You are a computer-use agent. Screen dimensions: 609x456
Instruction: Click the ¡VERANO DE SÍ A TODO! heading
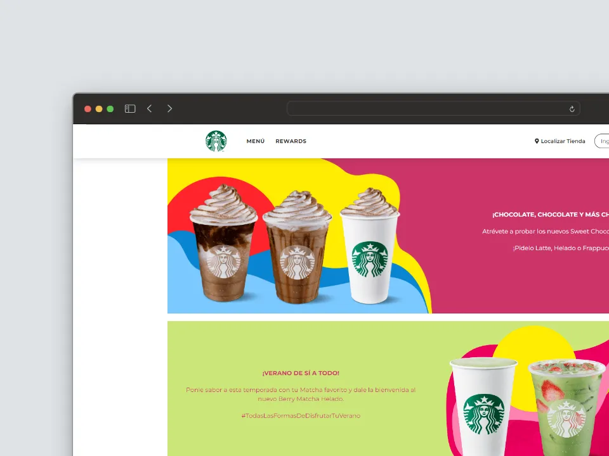click(x=303, y=373)
